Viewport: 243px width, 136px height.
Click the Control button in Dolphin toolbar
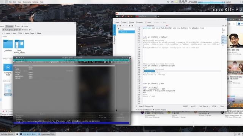25,26
